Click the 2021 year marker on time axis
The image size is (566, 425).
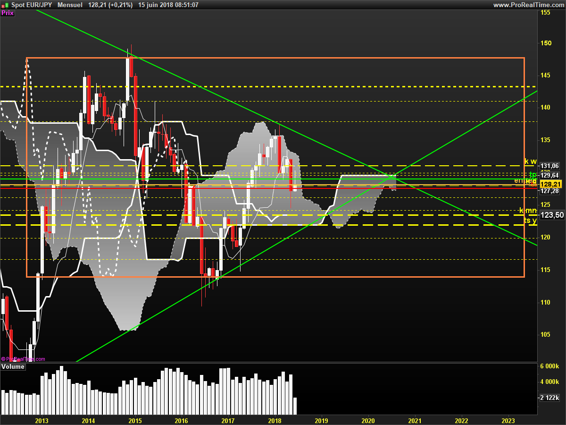coord(415,420)
